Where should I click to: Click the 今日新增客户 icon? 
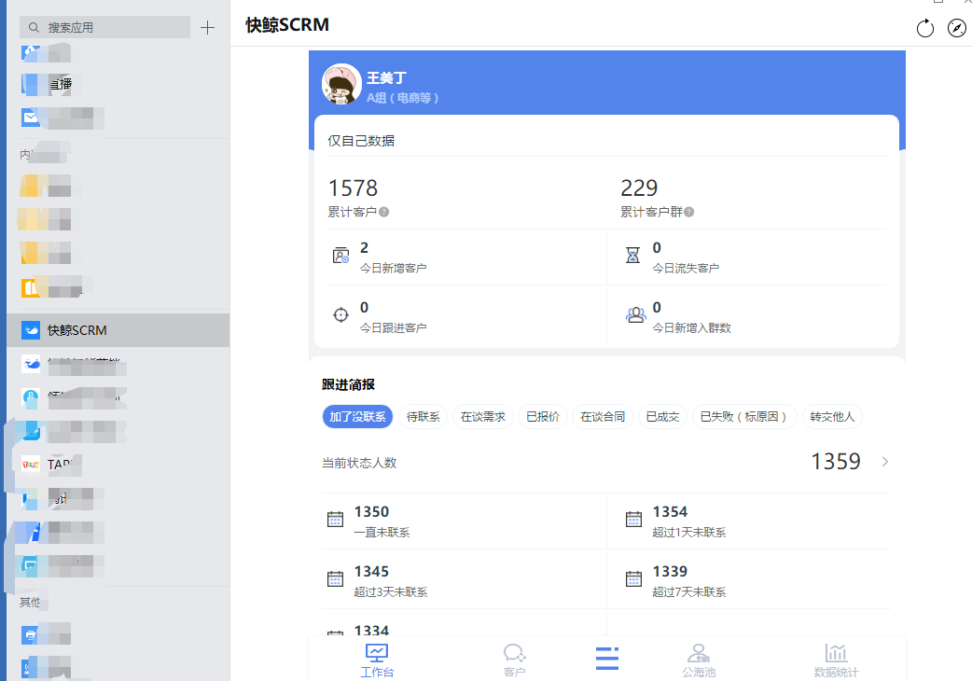coord(340,256)
